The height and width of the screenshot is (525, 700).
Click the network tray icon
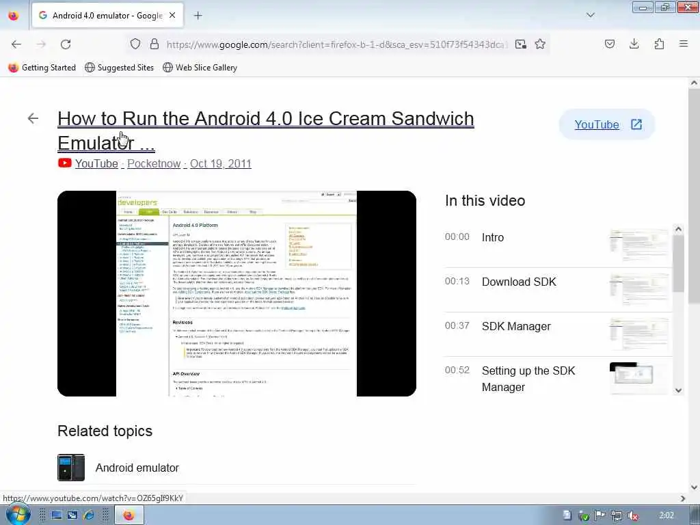[x=617, y=515]
